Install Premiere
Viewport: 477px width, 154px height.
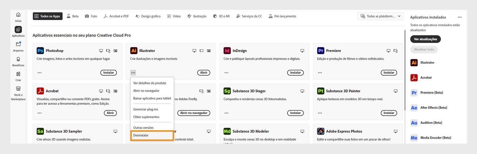[389, 73]
